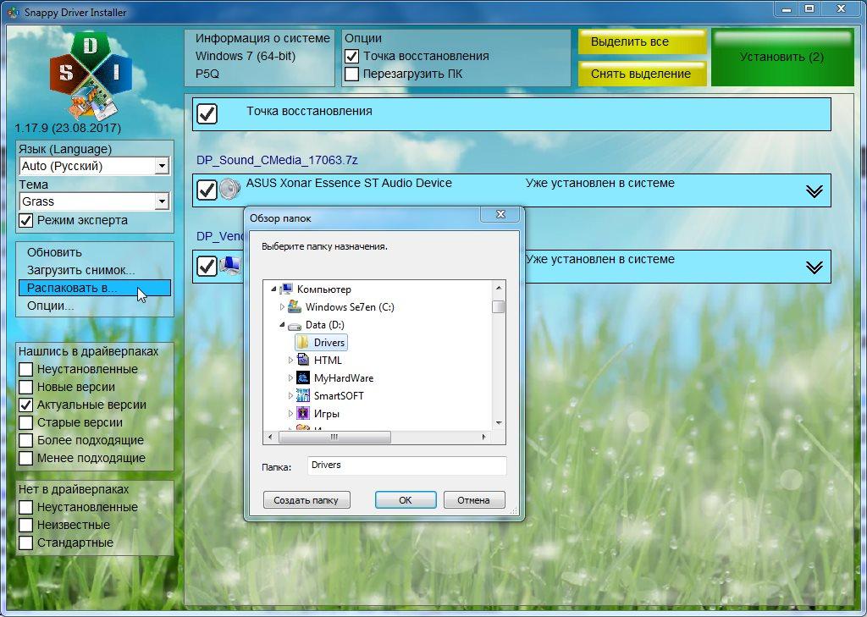The height and width of the screenshot is (617, 867).
Task: Toggle the Режим эксперта checkbox
Action: point(26,221)
